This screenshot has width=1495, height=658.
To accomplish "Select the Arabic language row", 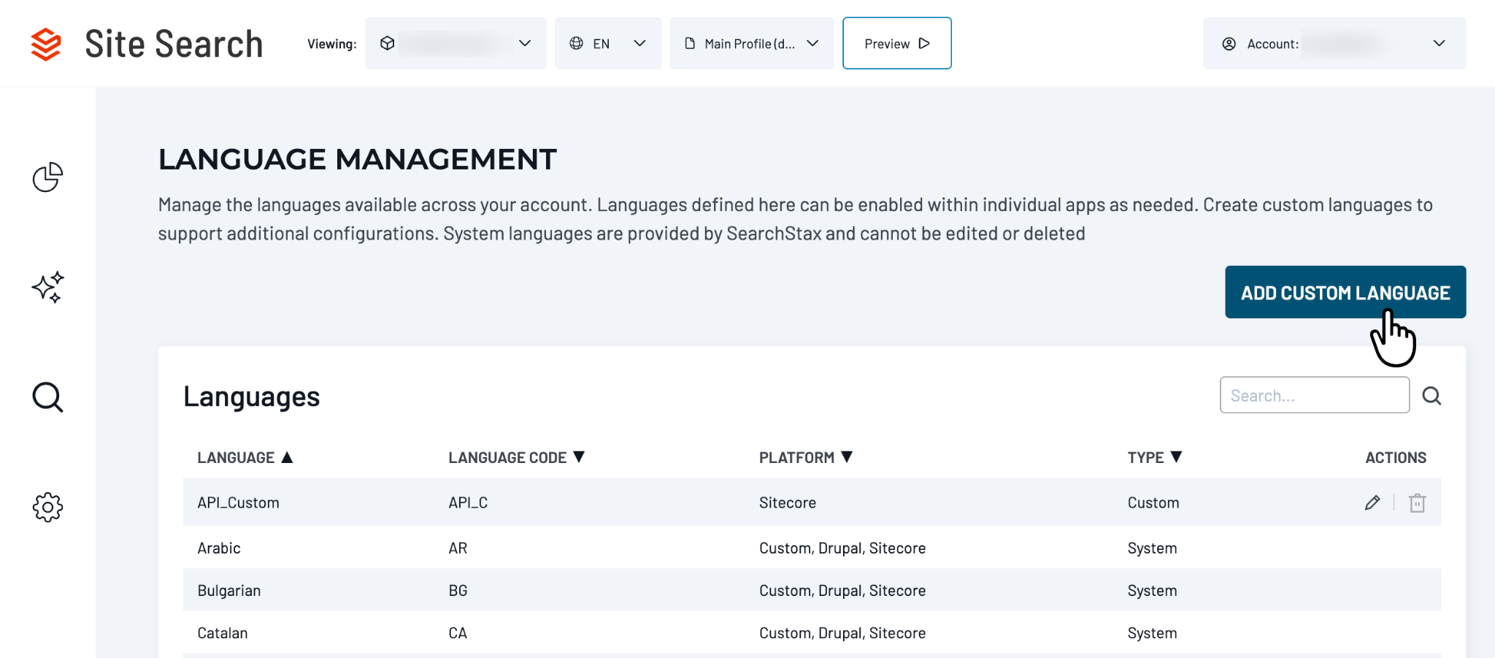I will coord(812,548).
